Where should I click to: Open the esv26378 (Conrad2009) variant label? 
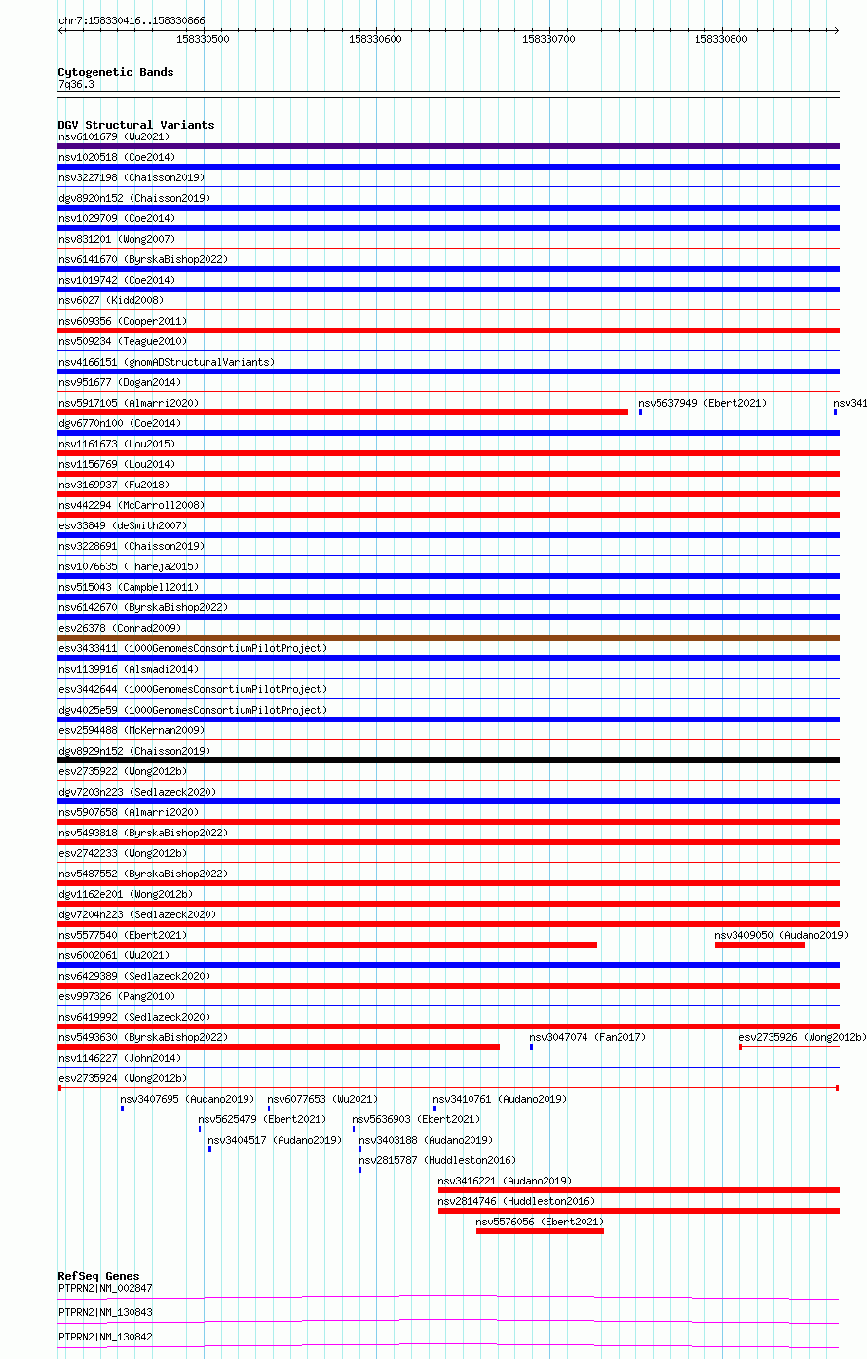click(x=120, y=628)
